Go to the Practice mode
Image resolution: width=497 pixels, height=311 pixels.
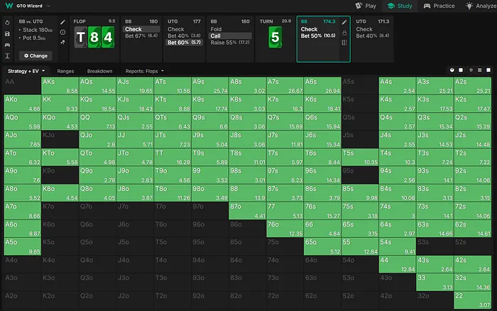pyautogui.click(x=439, y=5)
